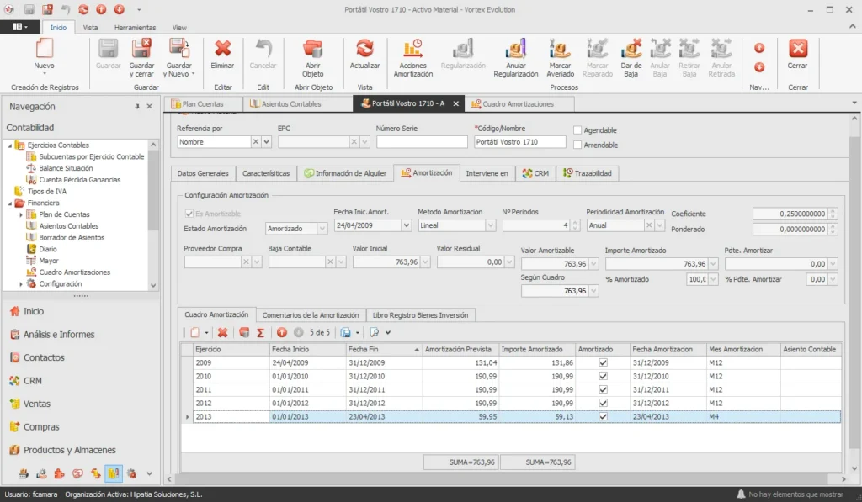Click the highlighted accounting module icon in bottom strip
The height and width of the screenshot is (502, 862).
[114, 473]
